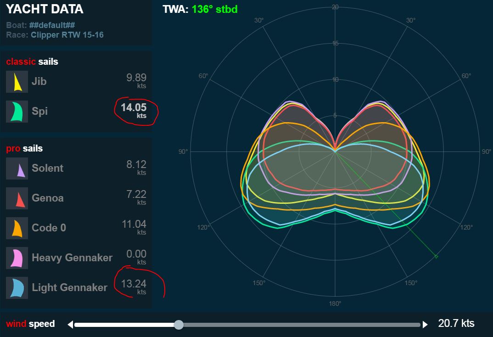Click the purple Solent sail icon
Screen dimensions: 493x337
pos(17,168)
